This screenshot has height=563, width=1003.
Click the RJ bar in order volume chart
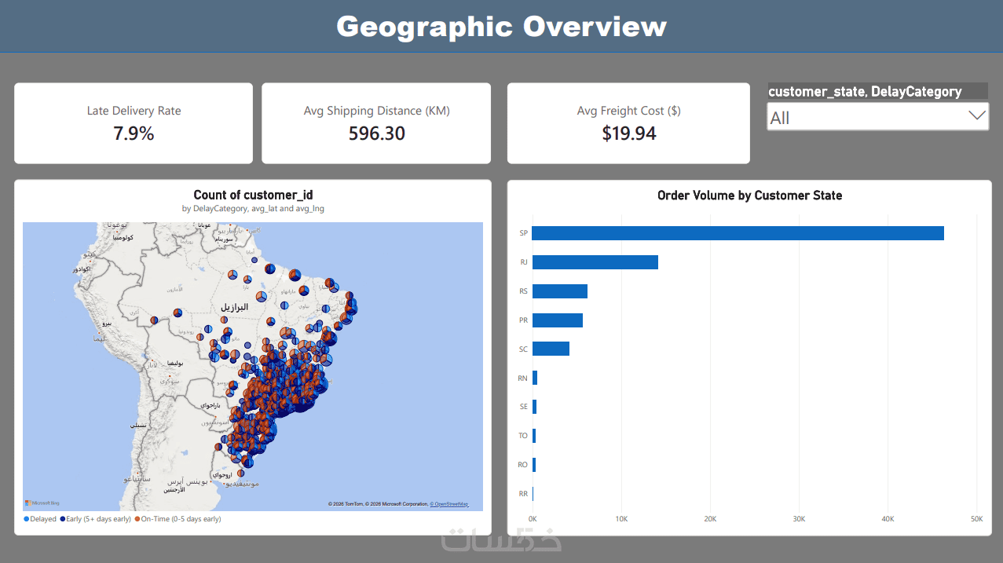coord(595,262)
